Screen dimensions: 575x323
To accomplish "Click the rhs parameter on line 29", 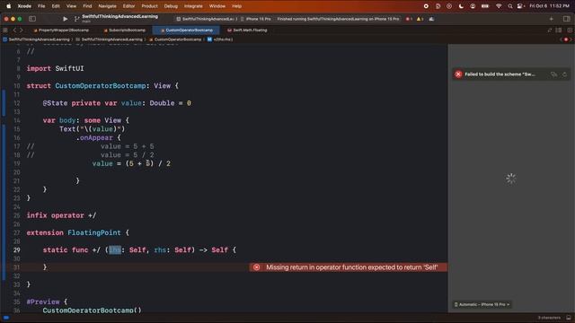I will (160, 250).
